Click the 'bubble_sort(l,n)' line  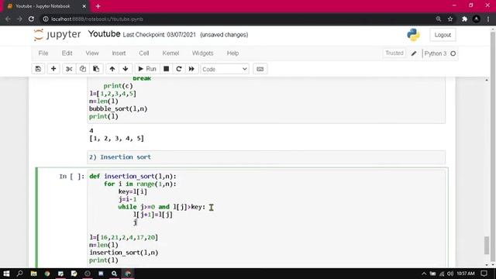click(119, 108)
